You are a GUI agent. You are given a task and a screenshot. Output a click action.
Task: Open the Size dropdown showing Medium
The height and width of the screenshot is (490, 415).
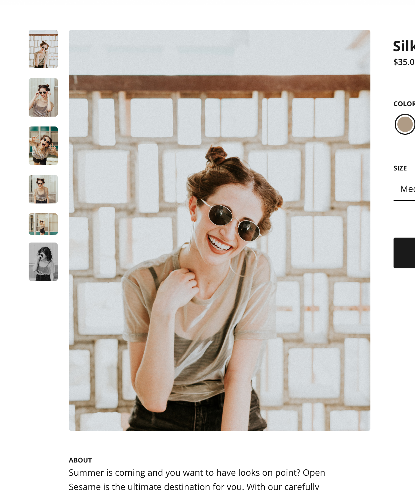tap(407, 189)
